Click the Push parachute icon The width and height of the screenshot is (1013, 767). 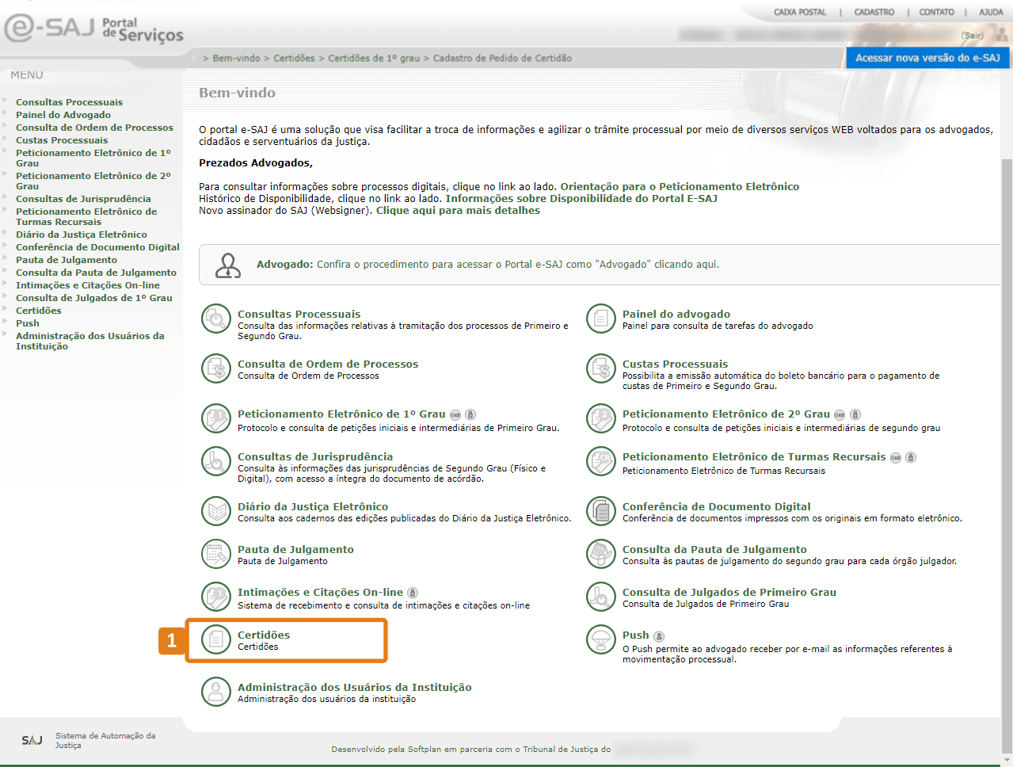tap(601, 639)
